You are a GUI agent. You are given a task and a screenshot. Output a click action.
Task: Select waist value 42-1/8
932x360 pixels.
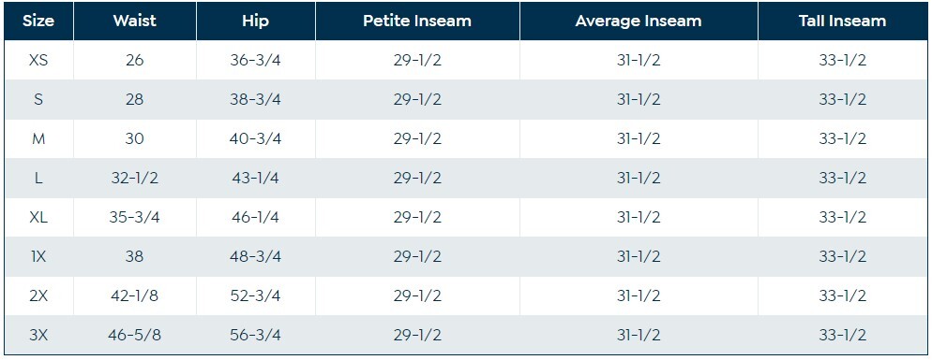[x=135, y=295]
